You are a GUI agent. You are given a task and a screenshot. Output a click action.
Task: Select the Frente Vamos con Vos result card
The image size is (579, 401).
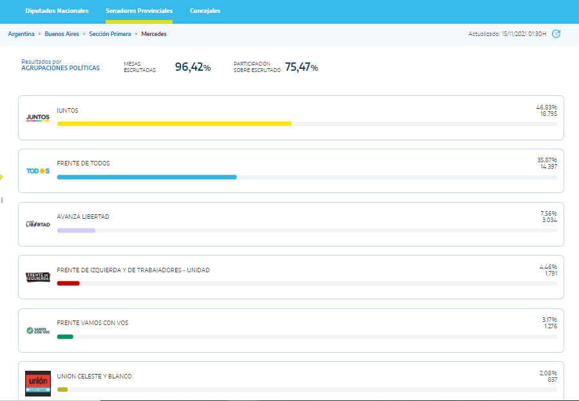point(290,330)
